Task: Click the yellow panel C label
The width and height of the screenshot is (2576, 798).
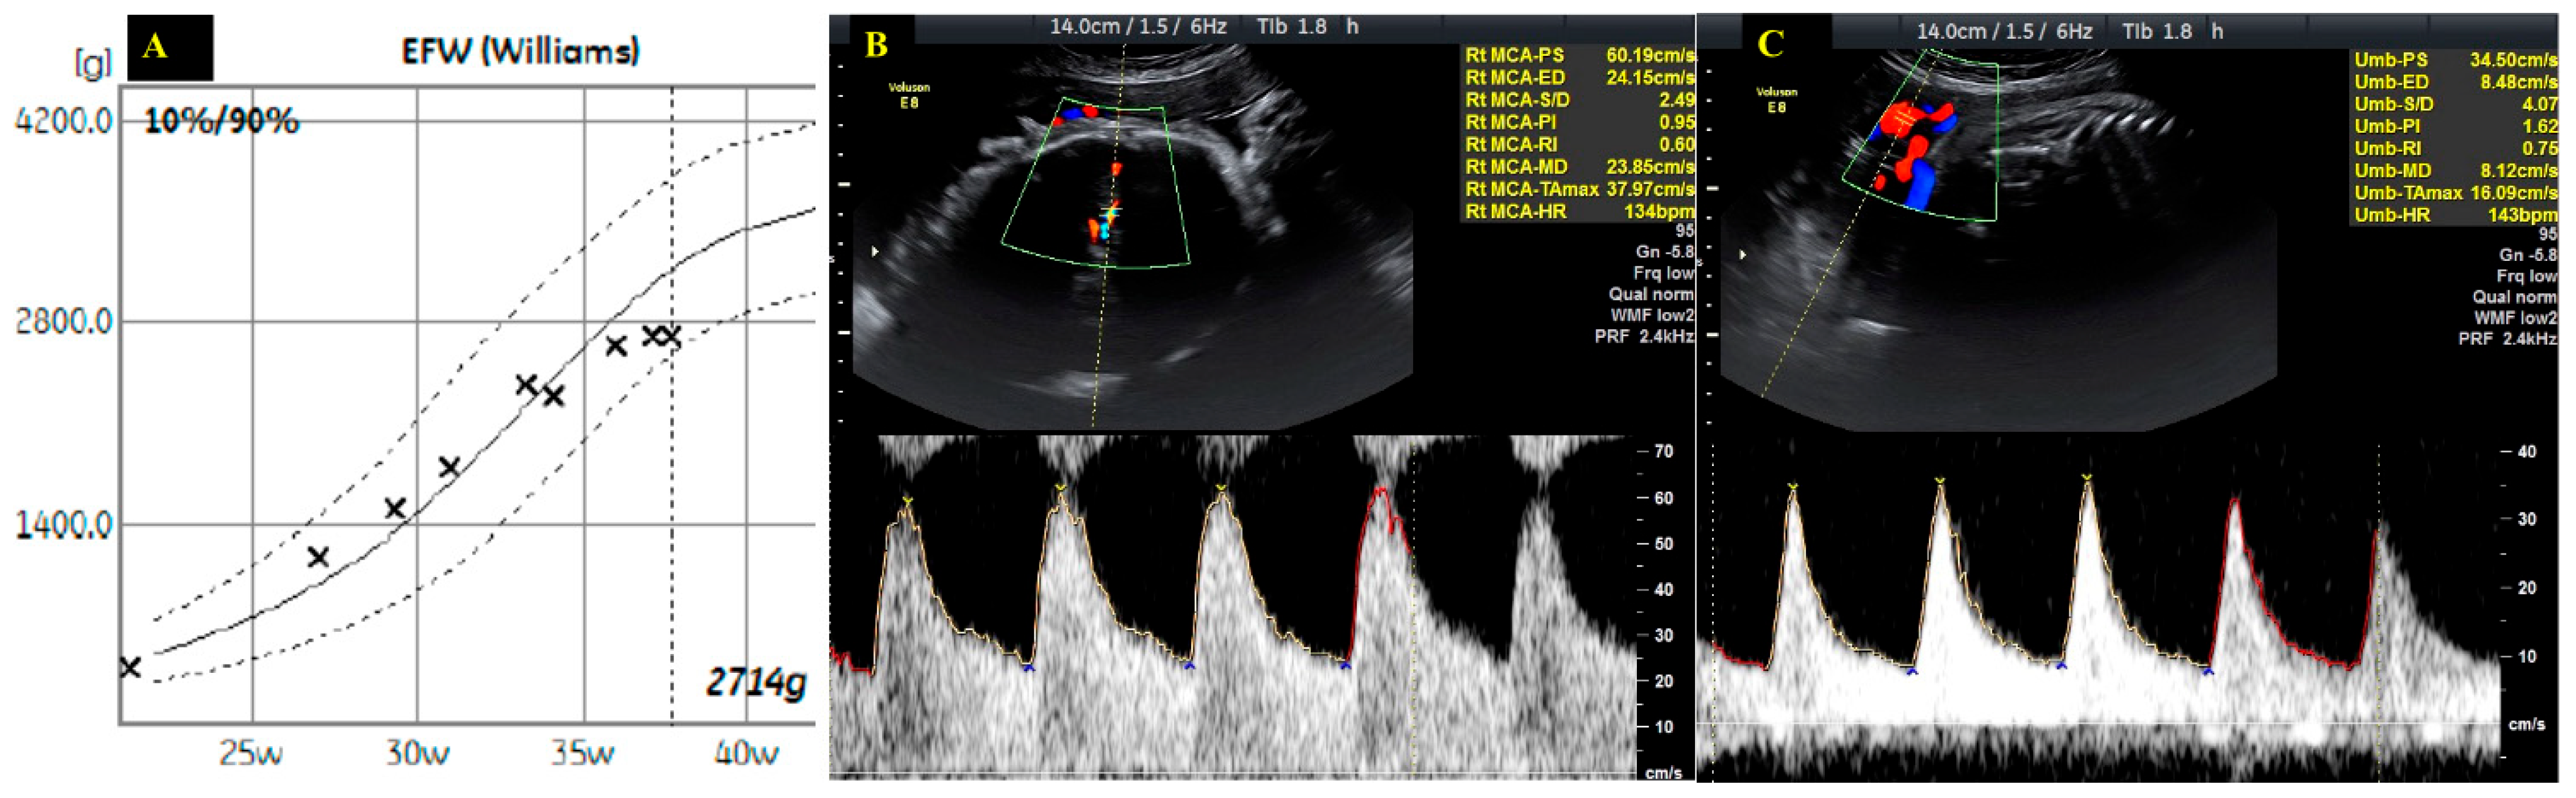Action: (x=1770, y=43)
